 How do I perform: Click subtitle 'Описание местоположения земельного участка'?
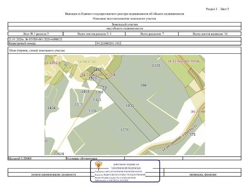pos(124,19)
